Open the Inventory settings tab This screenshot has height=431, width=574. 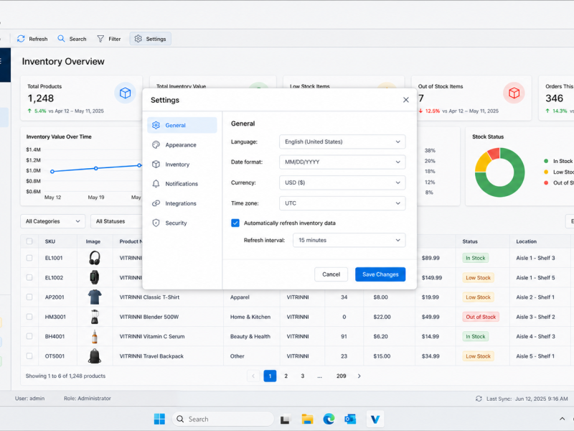pyautogui.click(x=182, y=164)
